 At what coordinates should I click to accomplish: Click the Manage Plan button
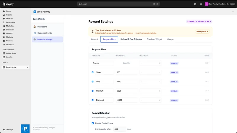[202, 32]
